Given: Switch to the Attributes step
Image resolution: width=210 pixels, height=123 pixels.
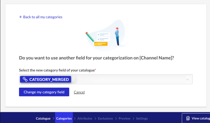Looking at the screenshot, I should tap(85, 118).
